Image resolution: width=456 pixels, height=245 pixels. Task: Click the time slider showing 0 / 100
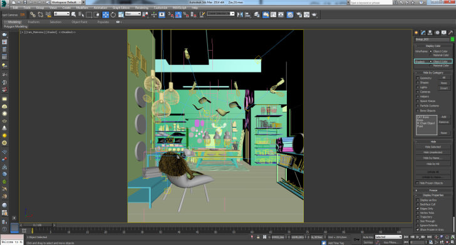point(38,225)
